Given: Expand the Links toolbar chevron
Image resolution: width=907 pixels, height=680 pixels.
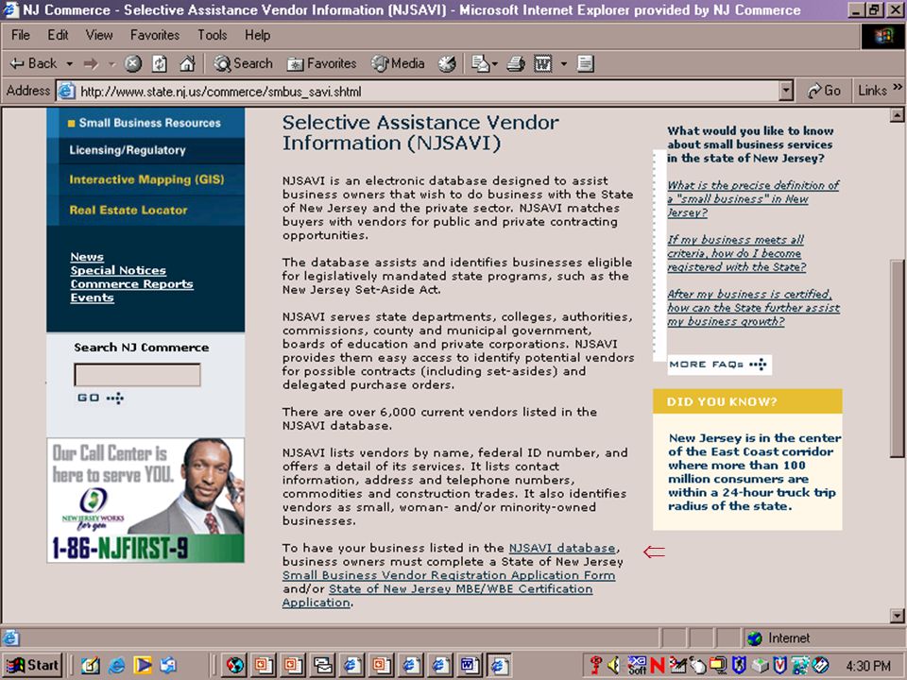Looking at the screenshot, I should (x=898, y=87).
